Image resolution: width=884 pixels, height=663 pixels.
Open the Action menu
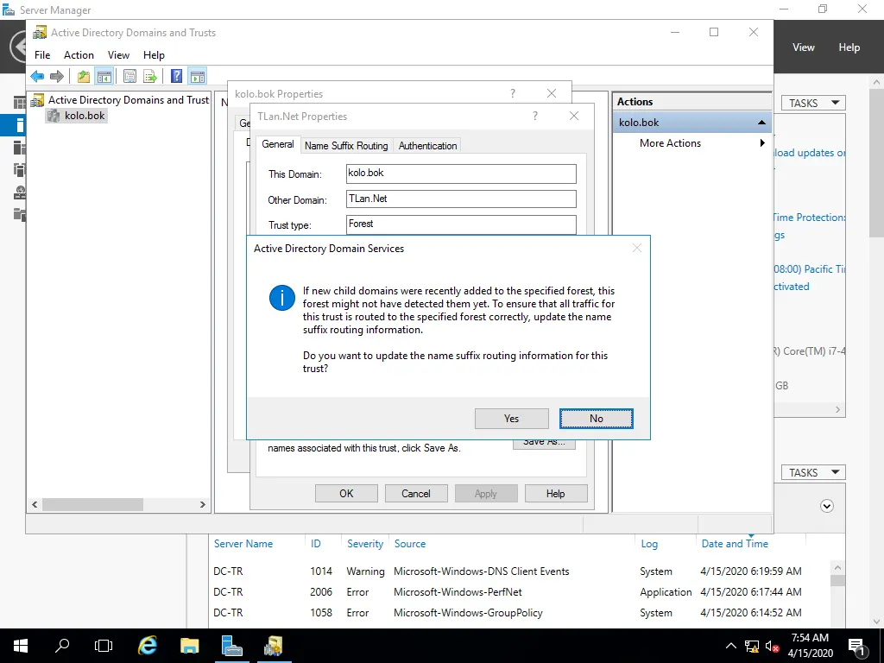click(79, 55)
